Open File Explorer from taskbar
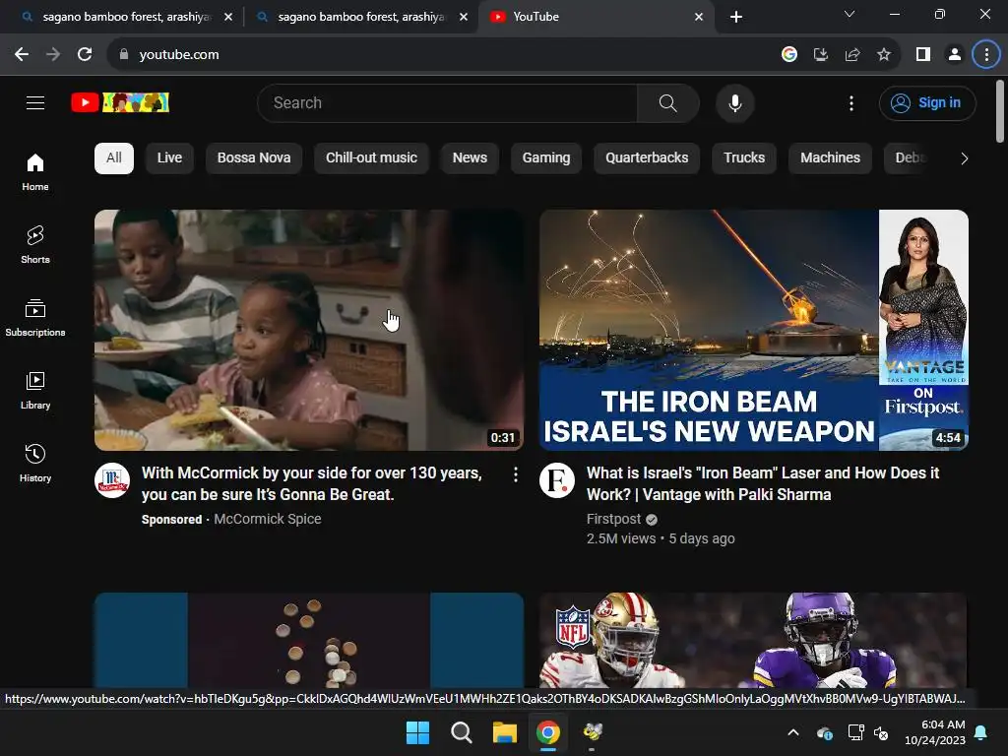 (x=505, y=732)
